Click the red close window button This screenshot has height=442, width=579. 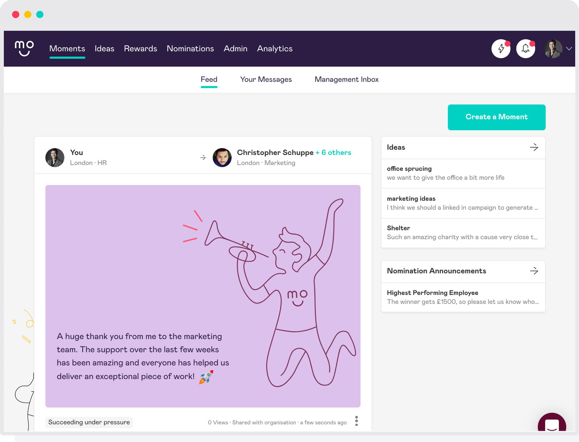(x=16, y=15)
